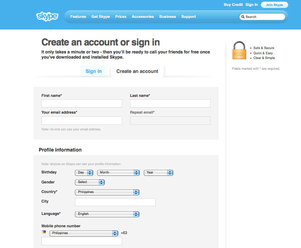
Task: Click the '+63' country code text
Action: point(124,233)
